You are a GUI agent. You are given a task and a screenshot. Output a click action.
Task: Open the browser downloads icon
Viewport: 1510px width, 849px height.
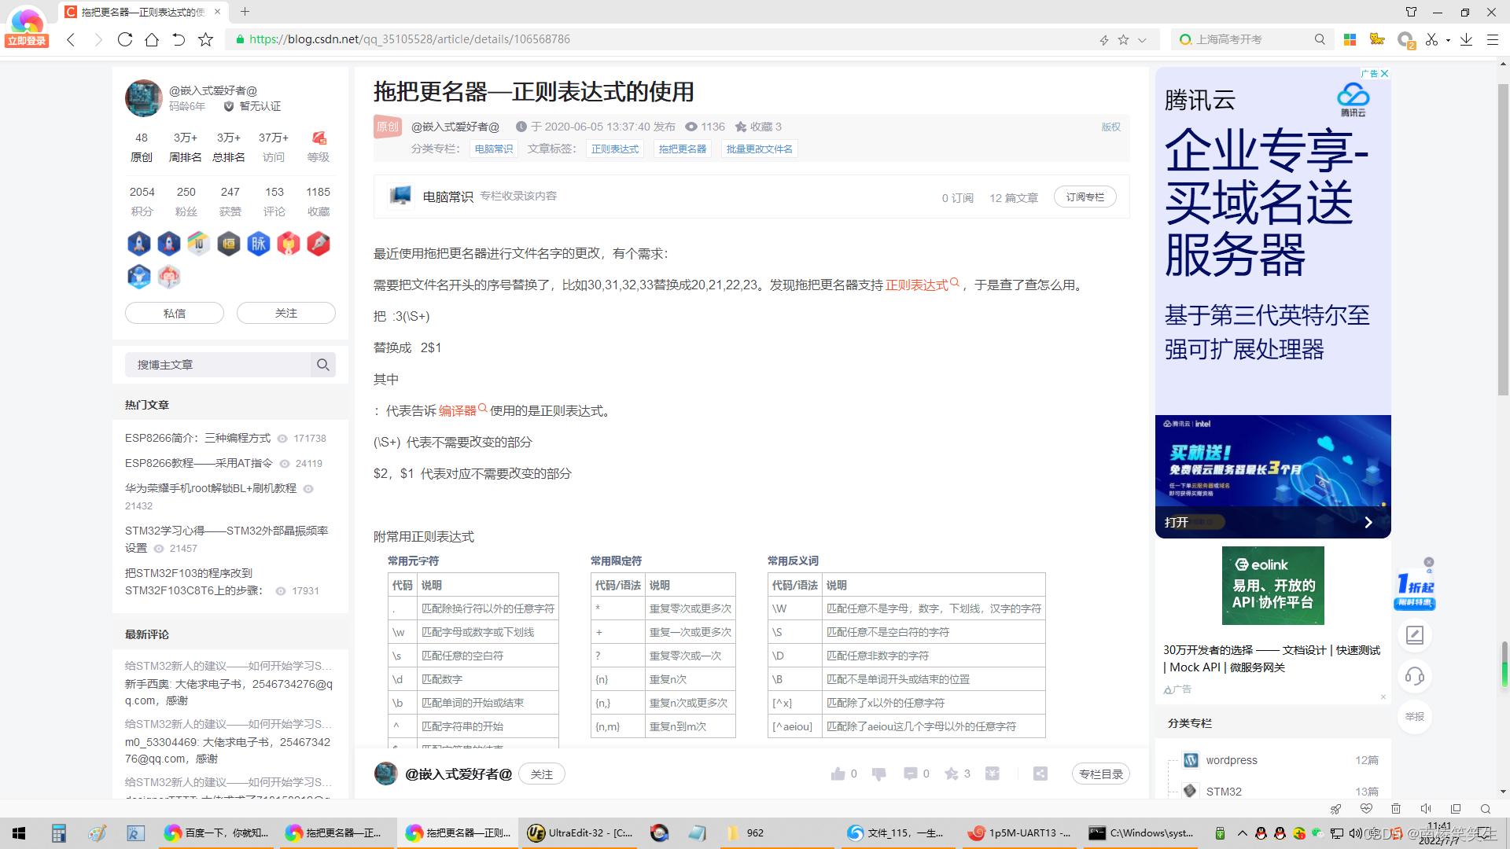coord(1466,39)
